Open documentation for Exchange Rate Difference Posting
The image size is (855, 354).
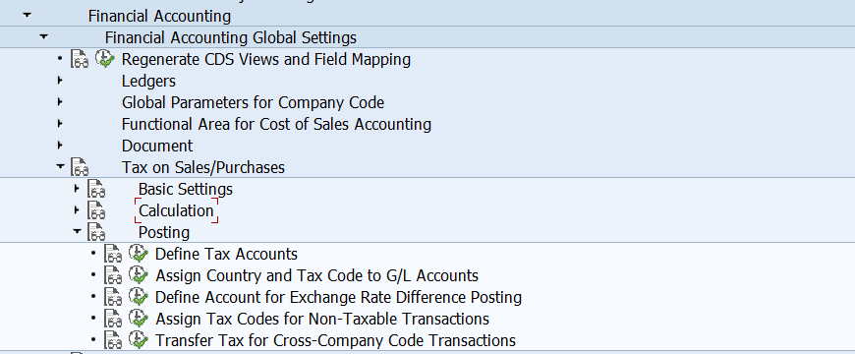tap(113, 297)
